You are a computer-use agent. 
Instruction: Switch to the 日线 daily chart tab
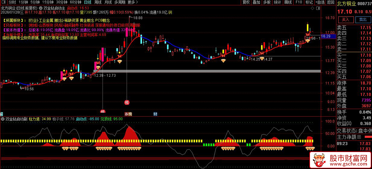point(88,2)
